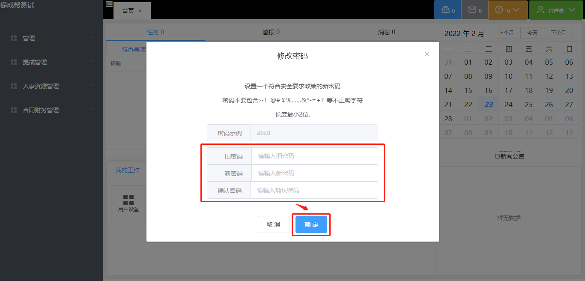Select calendar date 23
This screenshot has height=281, width=585.
point(489,105)
